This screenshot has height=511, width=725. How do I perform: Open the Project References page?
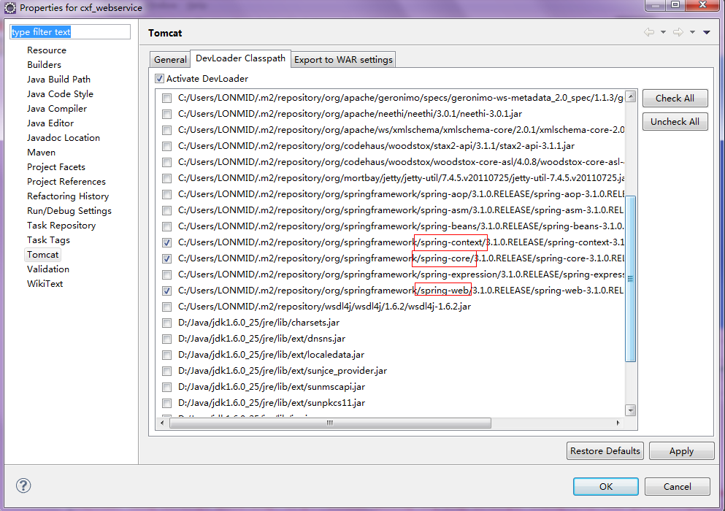[66, 181]
